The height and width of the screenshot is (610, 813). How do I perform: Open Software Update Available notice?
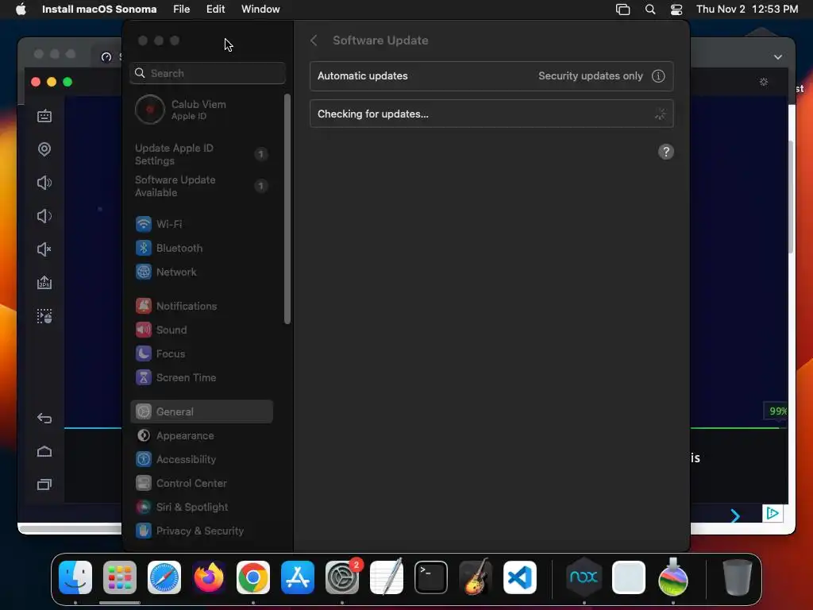(201, 186)
